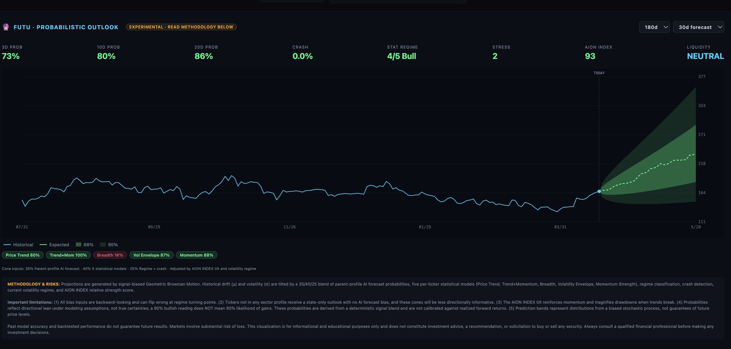Screen dimensions: 731x349
Task: Select the AION INDEX 93 value
Action: pos(590,56)
